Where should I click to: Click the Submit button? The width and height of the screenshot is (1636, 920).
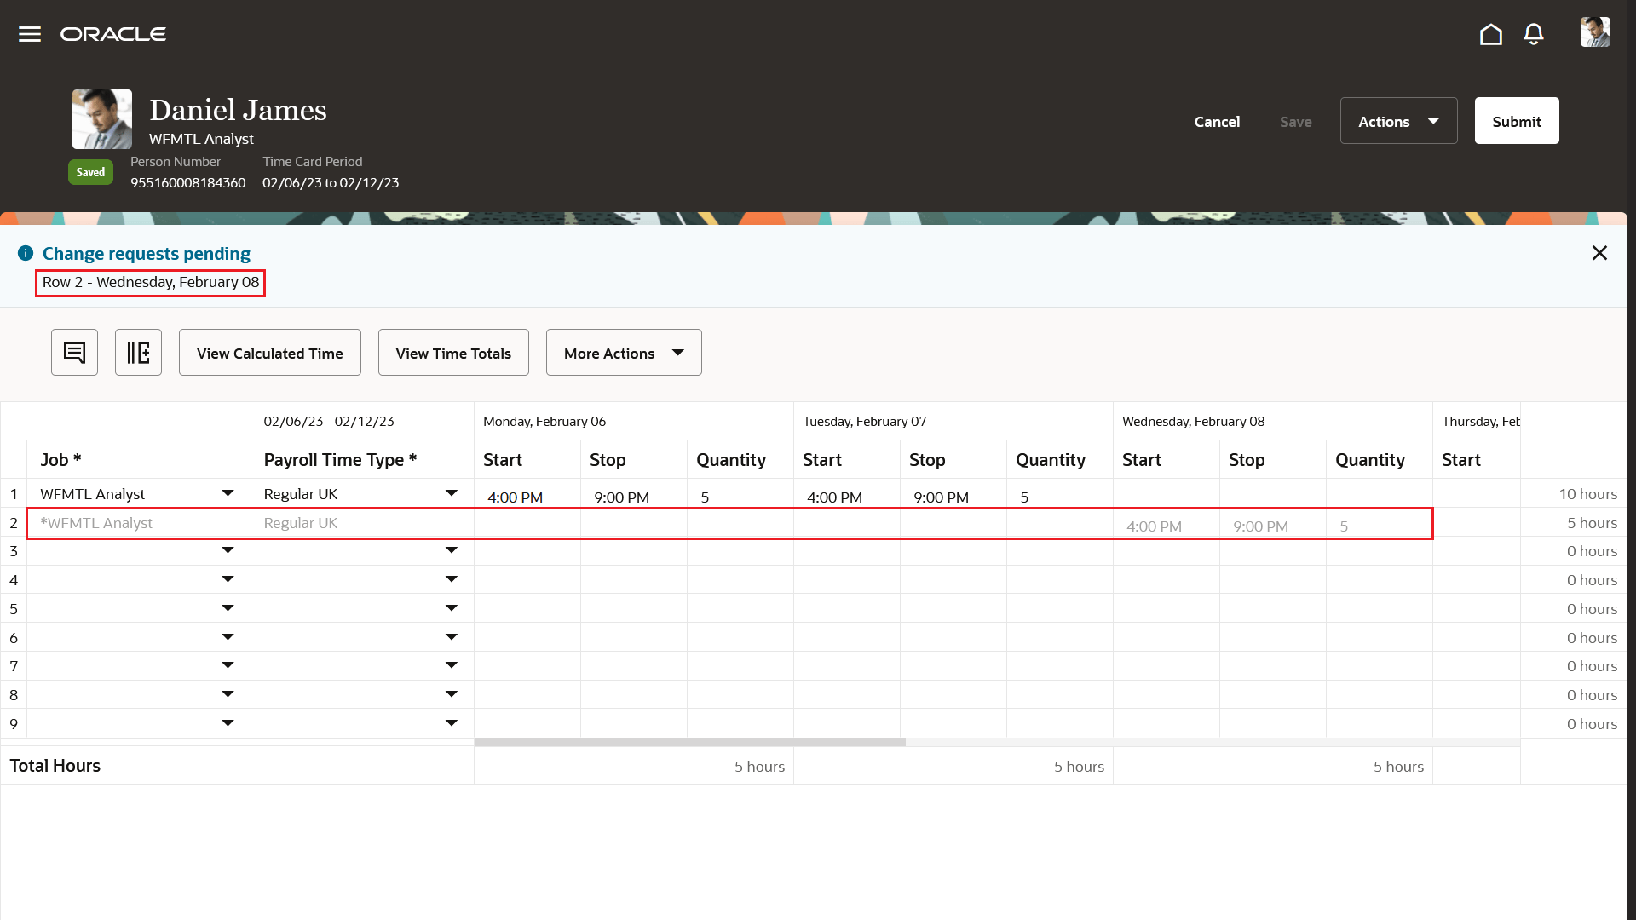1517,120
